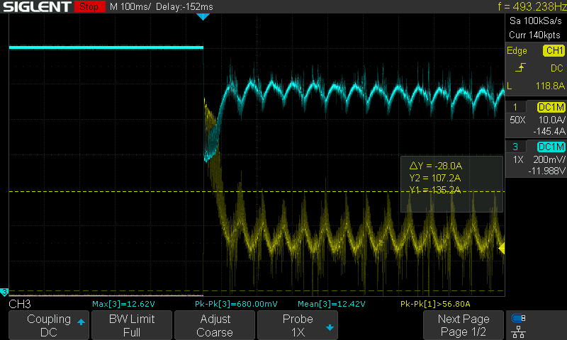
Task: Click the channel 1 scale 10.0A/ value
Action: [x=552, y=120]
